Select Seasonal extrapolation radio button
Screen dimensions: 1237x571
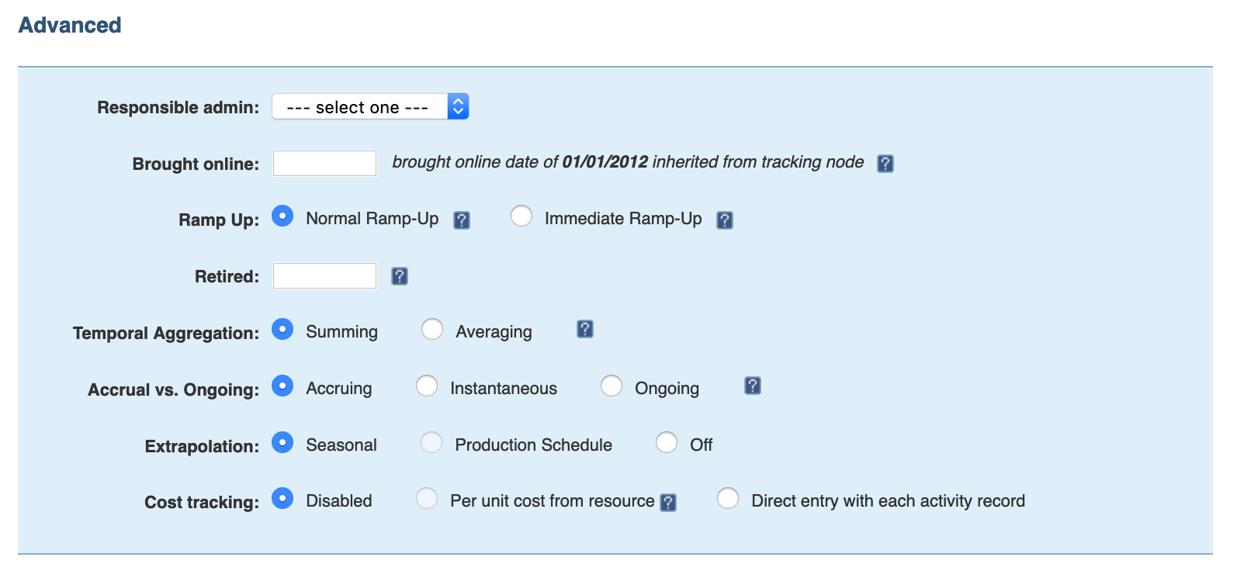[282, 443]
